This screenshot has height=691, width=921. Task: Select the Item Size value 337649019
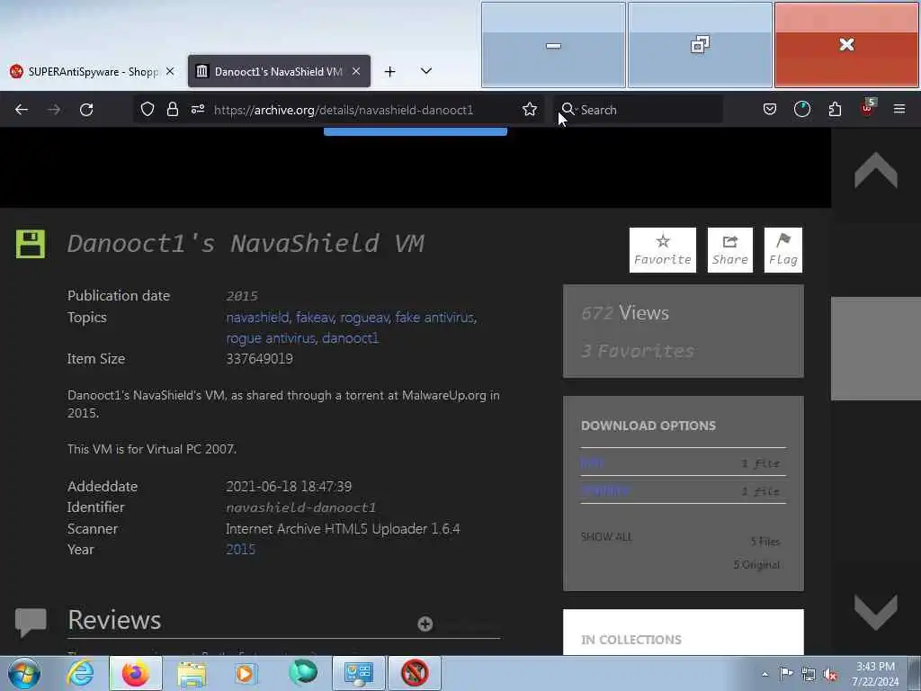click(260, 358)
